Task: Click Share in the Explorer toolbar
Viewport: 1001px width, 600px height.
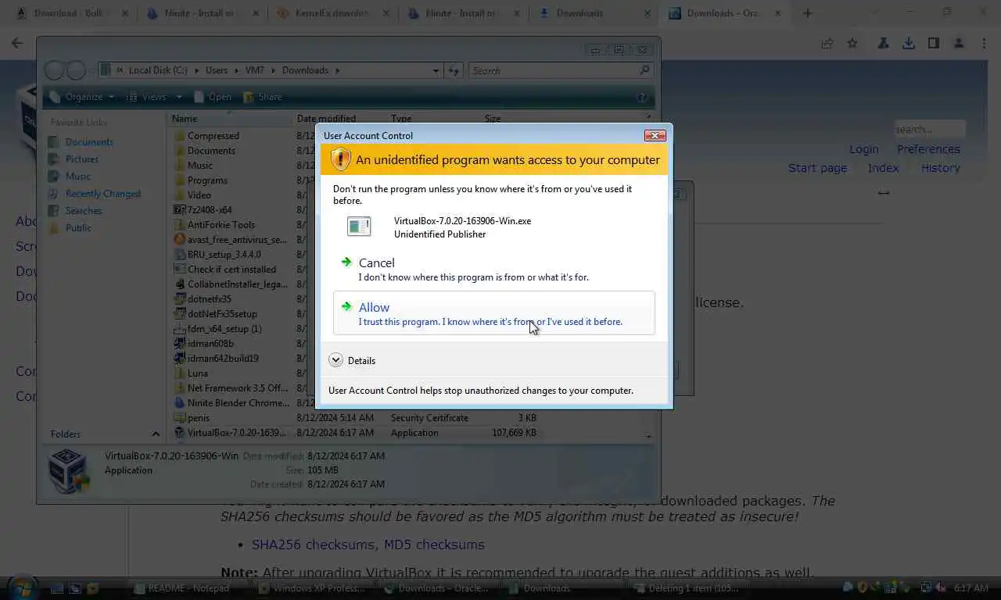Action: (263, 97)
